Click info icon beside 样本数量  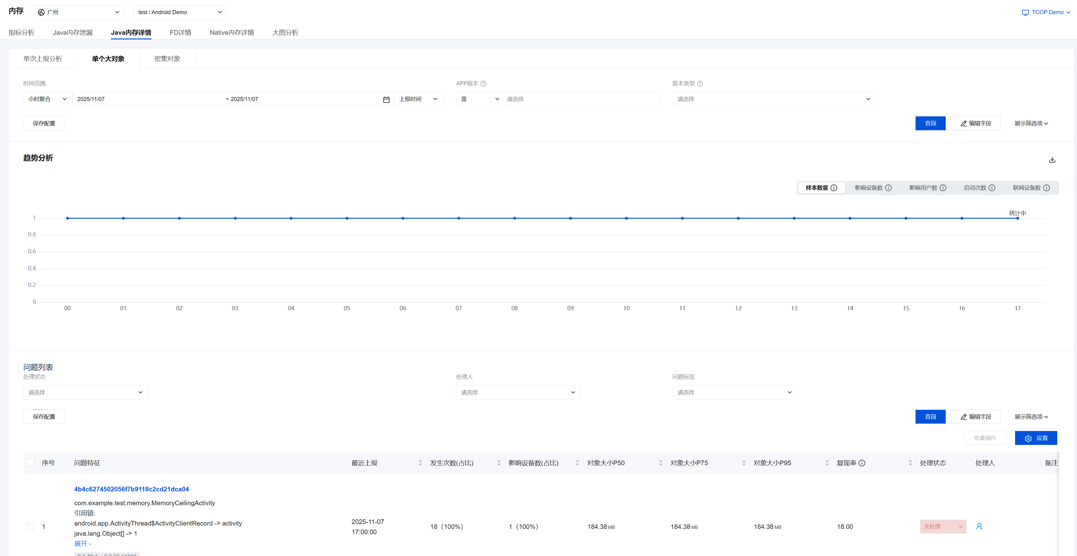click(x=834, y=188)
